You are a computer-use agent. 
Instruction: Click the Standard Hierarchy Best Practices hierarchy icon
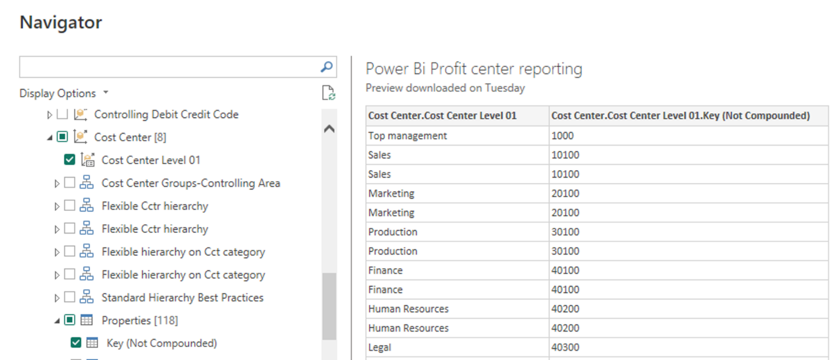[86, 298]
